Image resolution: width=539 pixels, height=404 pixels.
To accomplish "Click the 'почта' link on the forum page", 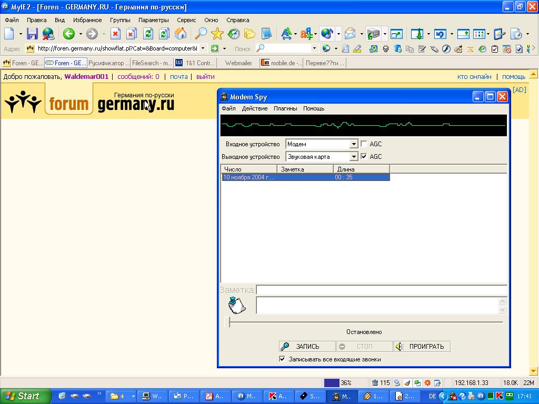I will 179,77.
